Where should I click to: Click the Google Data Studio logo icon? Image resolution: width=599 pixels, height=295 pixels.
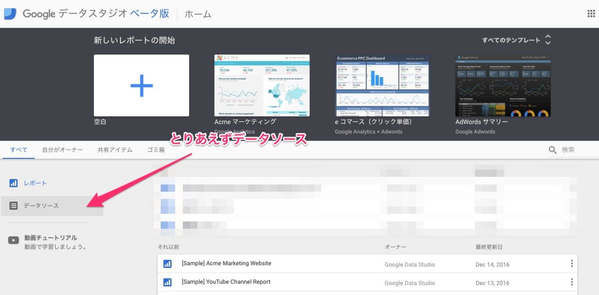coord(11,13)
